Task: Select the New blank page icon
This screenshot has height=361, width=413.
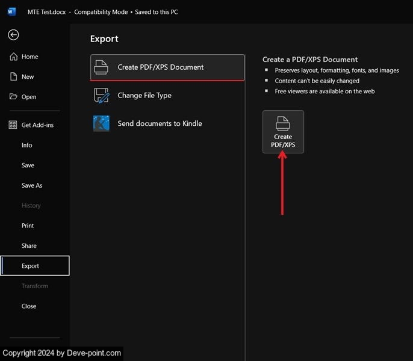Action: (x=13, y=77)
